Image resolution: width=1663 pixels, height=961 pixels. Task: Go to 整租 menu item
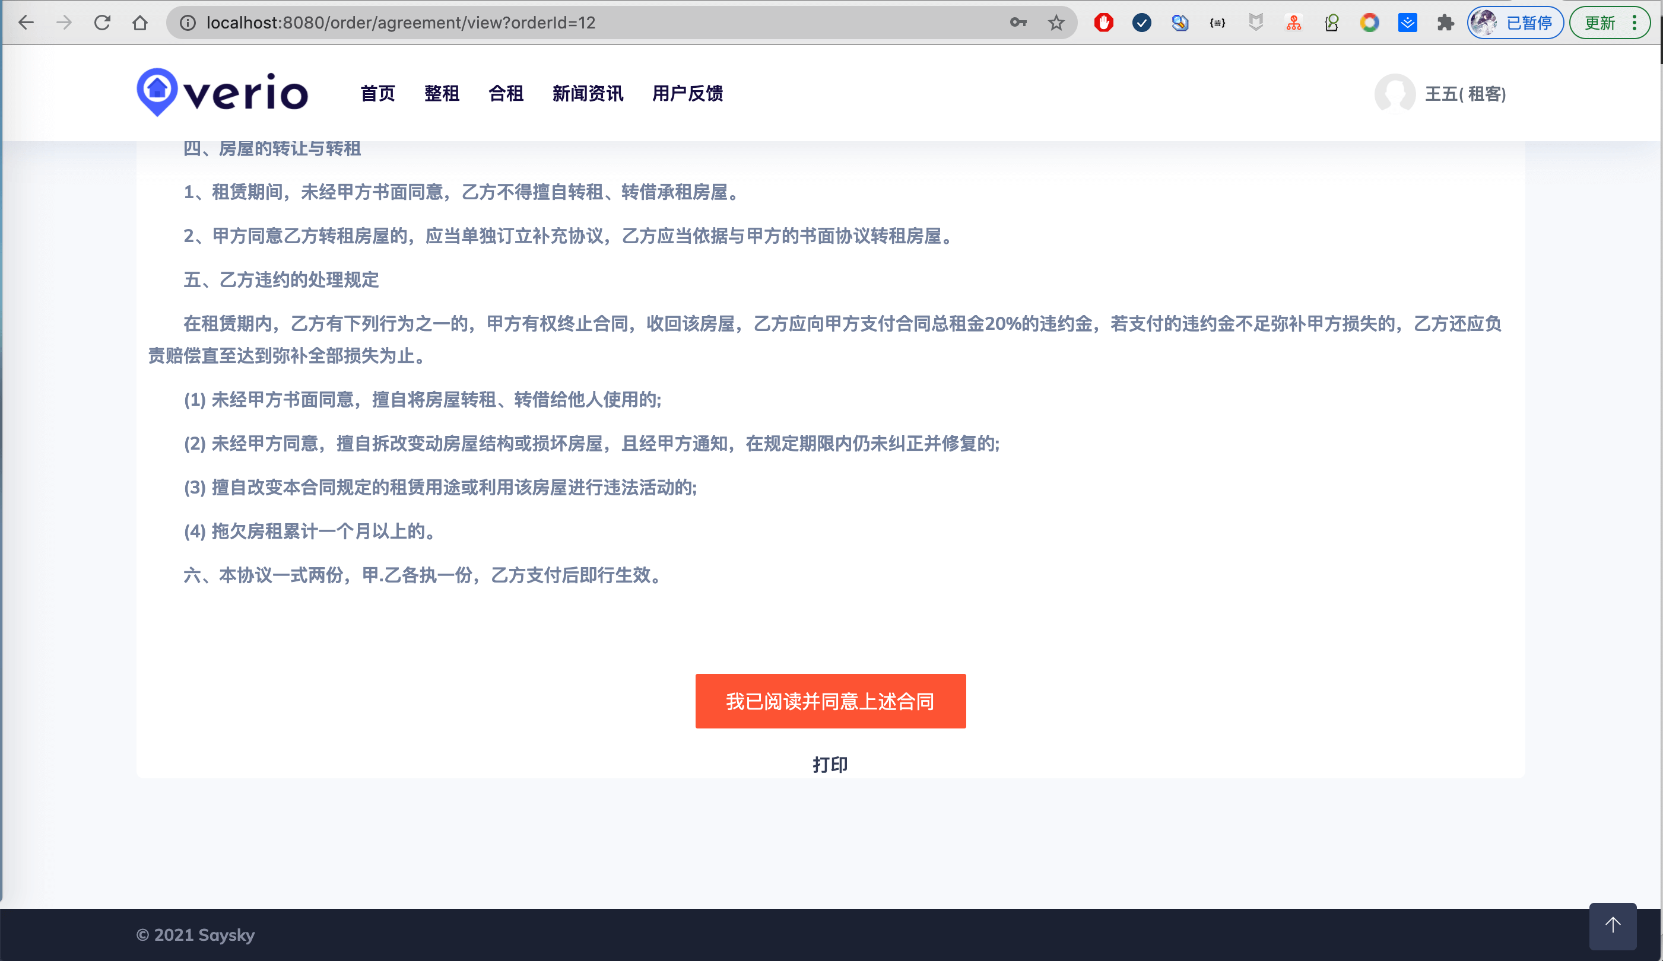(x=442, y=94)
